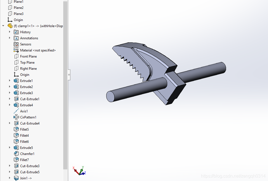This screenshot has width=268, height=181.
Task: Select the Plane3 plane icon
Action: (10, 14)
